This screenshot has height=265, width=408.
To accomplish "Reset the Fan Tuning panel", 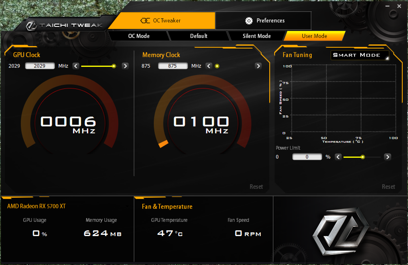I will click(388, 187).
